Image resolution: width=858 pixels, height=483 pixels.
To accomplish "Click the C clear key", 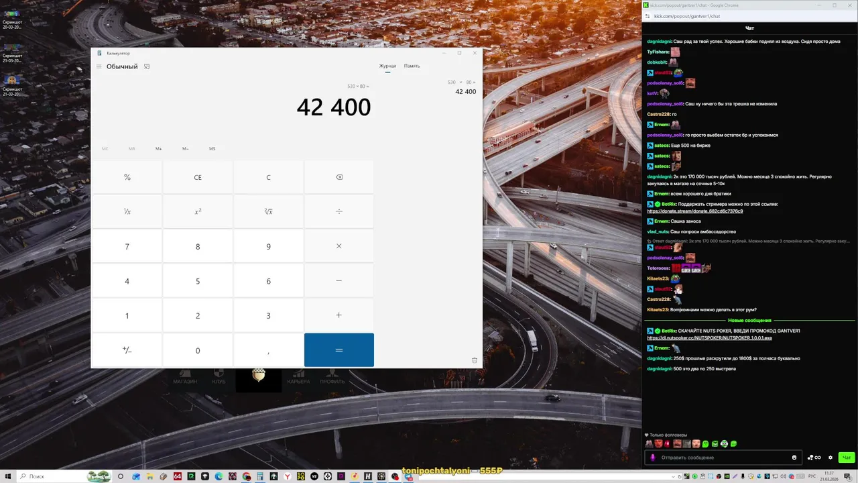I will point(268,177).
